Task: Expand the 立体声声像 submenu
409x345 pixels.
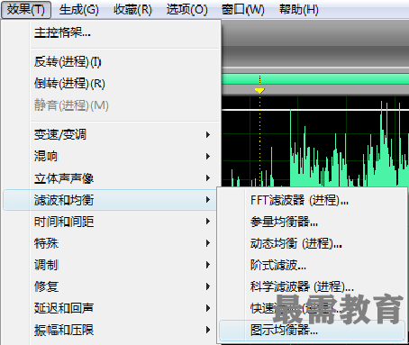Action: click(x=111, y=178)
